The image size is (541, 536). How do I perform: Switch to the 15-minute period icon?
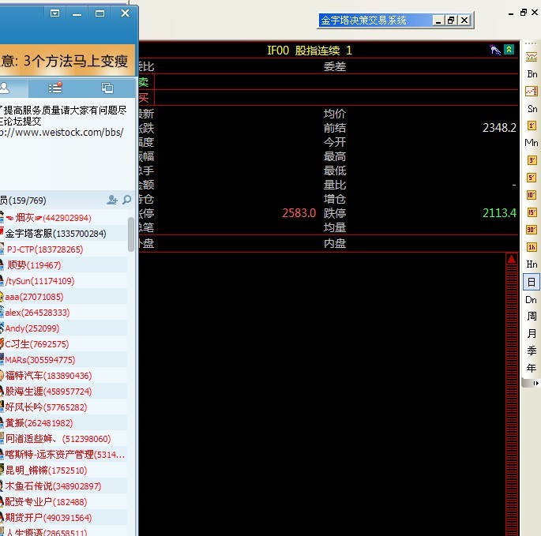coord(532,212)
